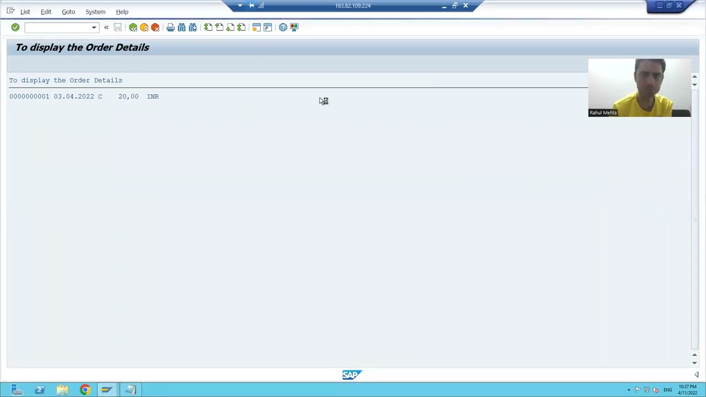This screenshot has height=397, width=706.
Task: Collapse the command field with double chevron
Action: (106, 27)
